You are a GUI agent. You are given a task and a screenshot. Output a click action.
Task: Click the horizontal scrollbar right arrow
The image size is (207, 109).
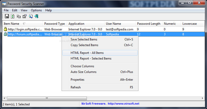[x=203, y=98]
